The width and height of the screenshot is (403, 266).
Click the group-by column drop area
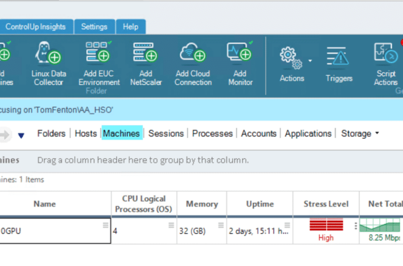[143, 160]
